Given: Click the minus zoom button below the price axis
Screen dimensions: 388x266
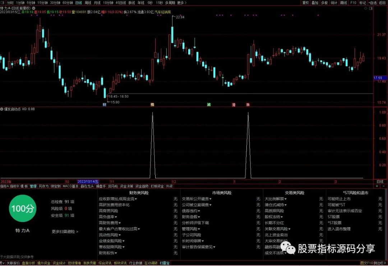Looking at the screenshot, I should click(384, 186).
